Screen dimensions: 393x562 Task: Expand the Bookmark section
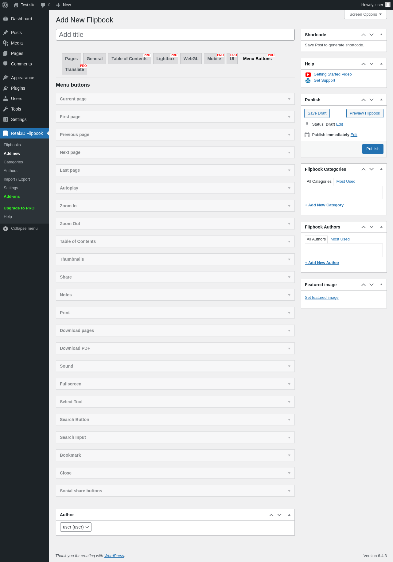coord(175,455)
